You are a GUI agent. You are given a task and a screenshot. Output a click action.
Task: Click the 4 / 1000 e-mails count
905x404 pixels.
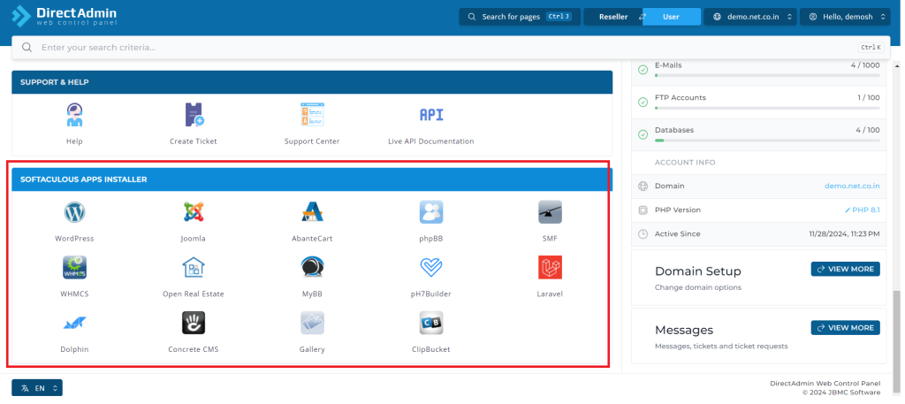[x=865, y=65]
